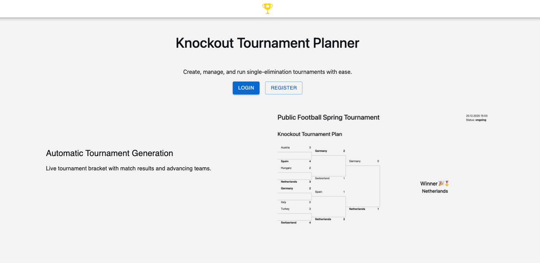540x263 pixels.
Task: Click the gold trophy logo icon
Action: (267, 8)
